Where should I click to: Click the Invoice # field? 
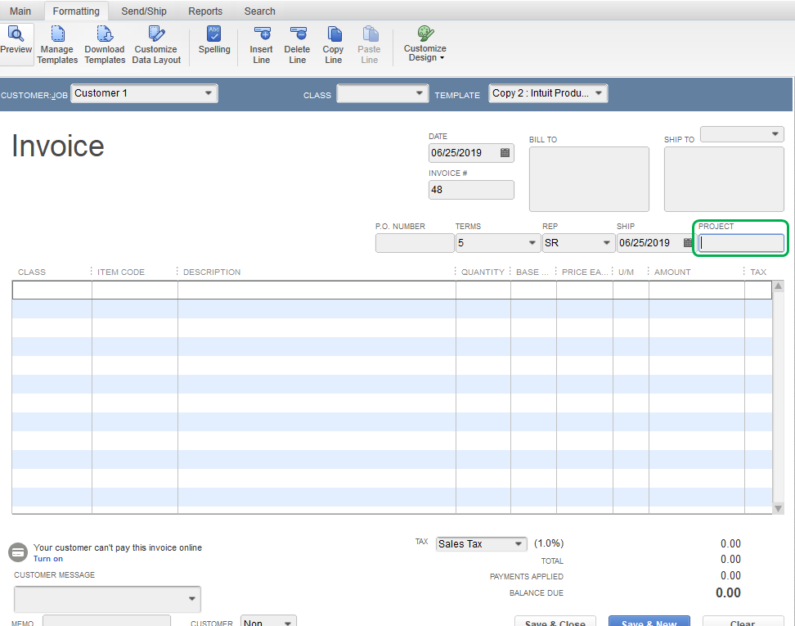pos(471,190)
